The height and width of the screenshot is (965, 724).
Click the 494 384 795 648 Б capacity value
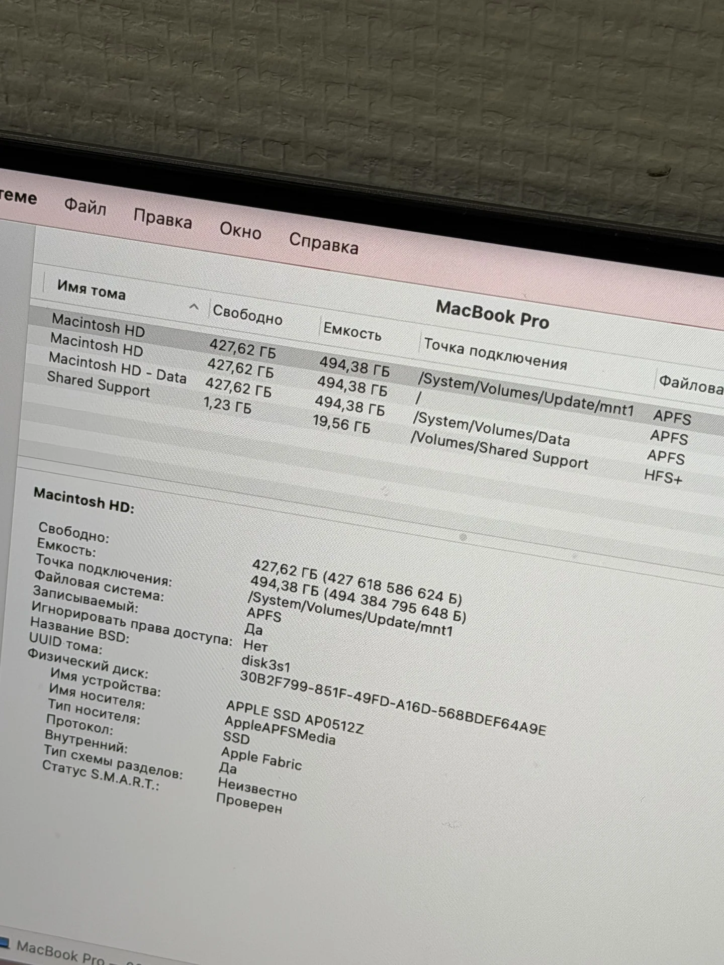[395, 606]
